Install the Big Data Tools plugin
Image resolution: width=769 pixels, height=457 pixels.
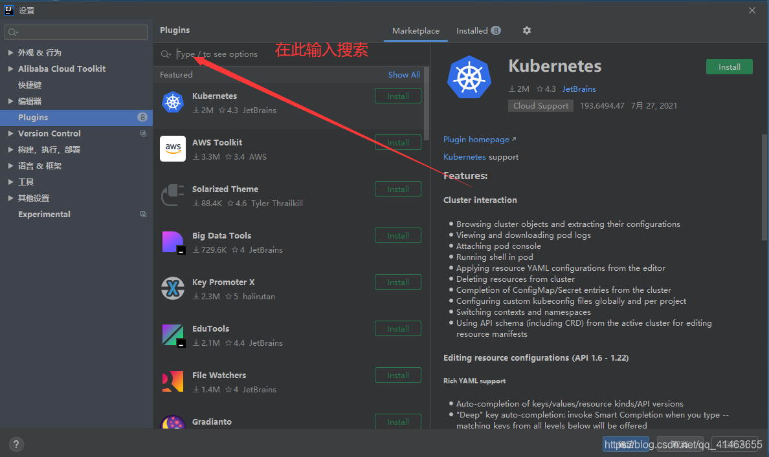(x=397, y=235)
